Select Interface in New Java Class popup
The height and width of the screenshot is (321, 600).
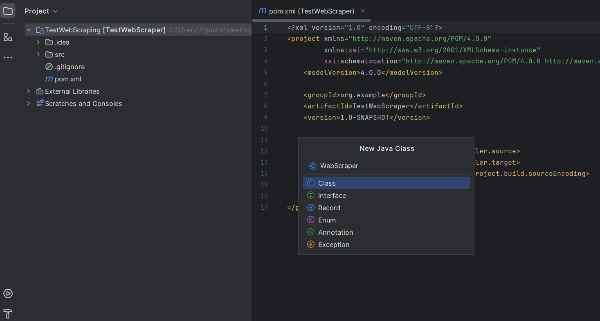(x=386, y=195)
